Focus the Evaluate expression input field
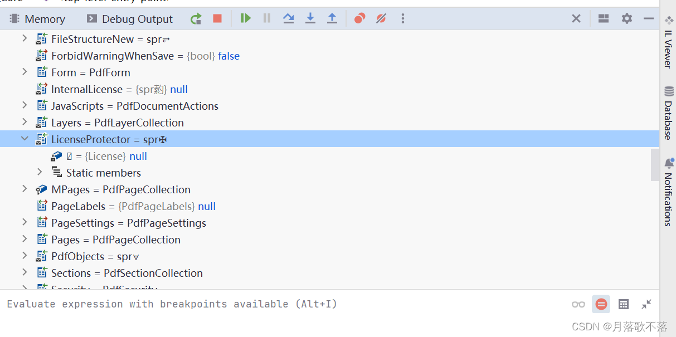Screen dimensions: 676x337 click(284, 304)
